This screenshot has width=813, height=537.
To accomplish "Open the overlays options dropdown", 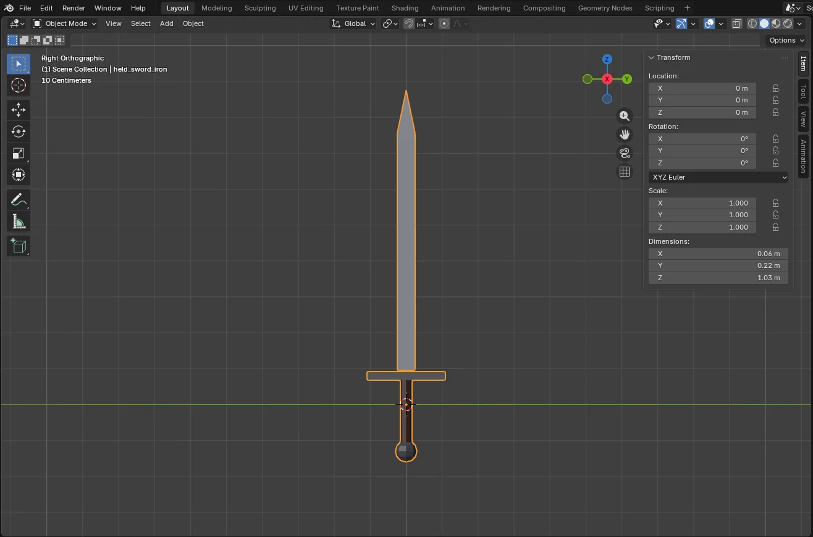I will pos(721,23).
